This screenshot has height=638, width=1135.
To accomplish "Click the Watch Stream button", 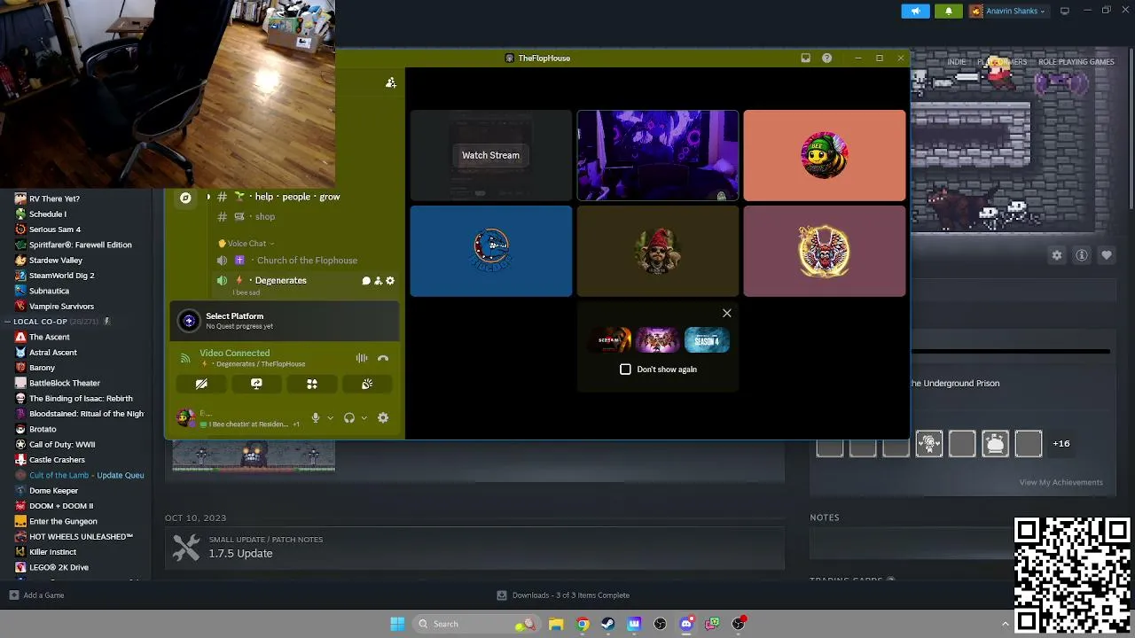I will (x=490, y=155).
